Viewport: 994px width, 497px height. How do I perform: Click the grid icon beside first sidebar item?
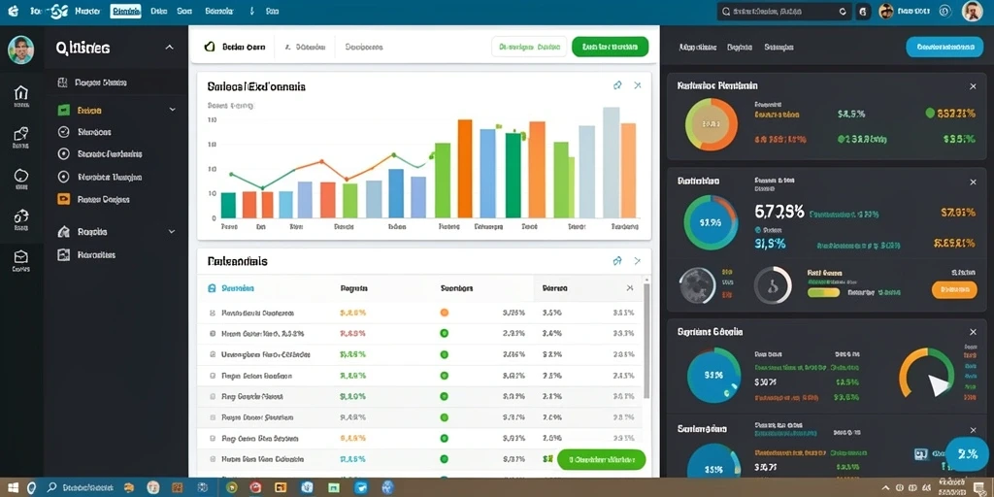(x=63, y=83)
